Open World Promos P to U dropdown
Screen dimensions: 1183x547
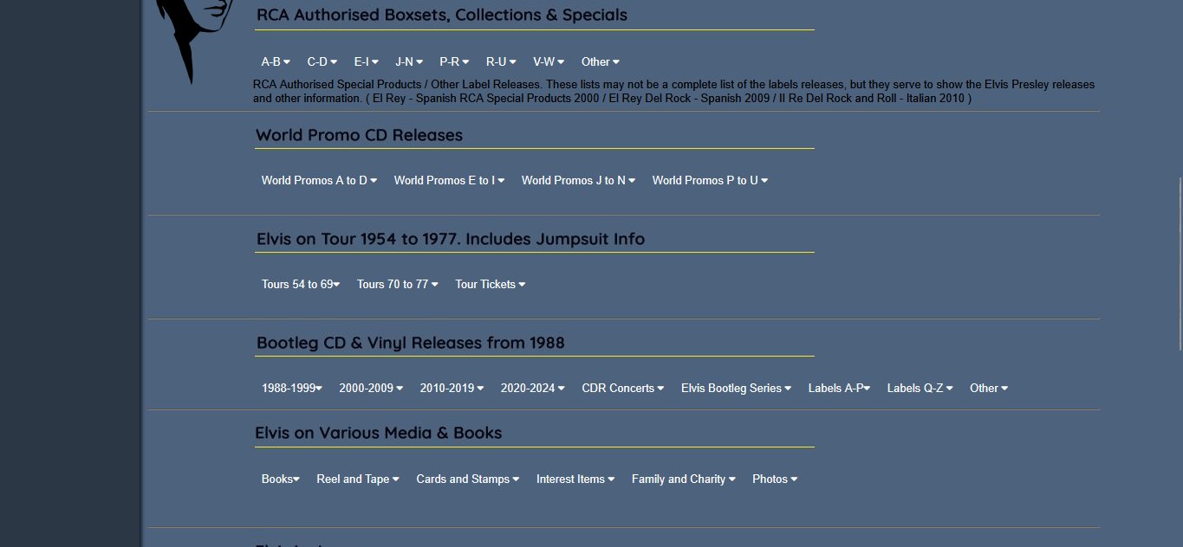coord(710,180)
